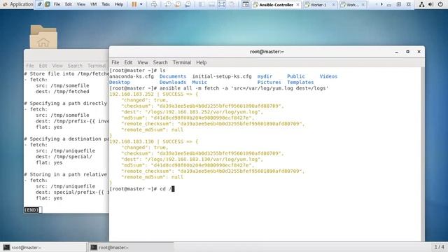This screenshot has height=252, width=448.
Task: Click the 1 / 4 workspace switcher
Action: (439, 247)
